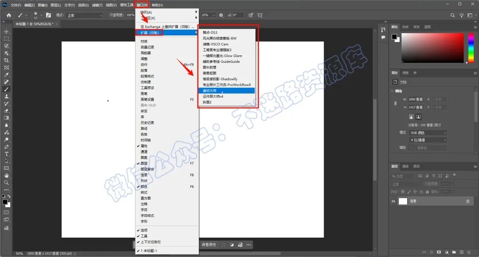Click the document icon in Properties panel
This screenshot has height=257, width=479.
pos(395,82)
